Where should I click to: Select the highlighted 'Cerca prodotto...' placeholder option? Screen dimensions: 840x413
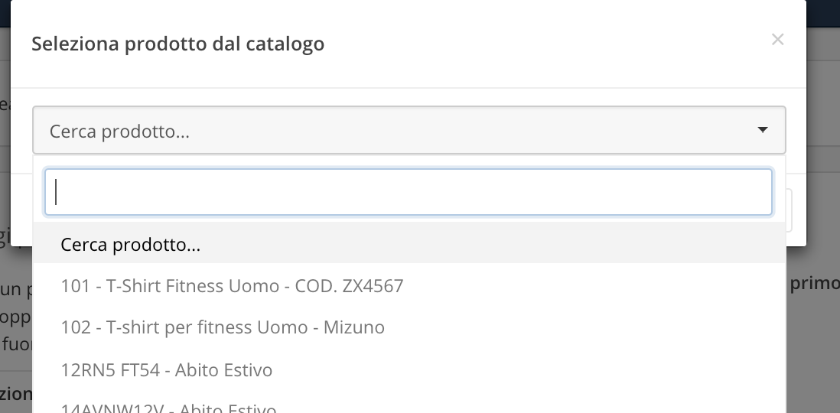[x=409, y=245]
